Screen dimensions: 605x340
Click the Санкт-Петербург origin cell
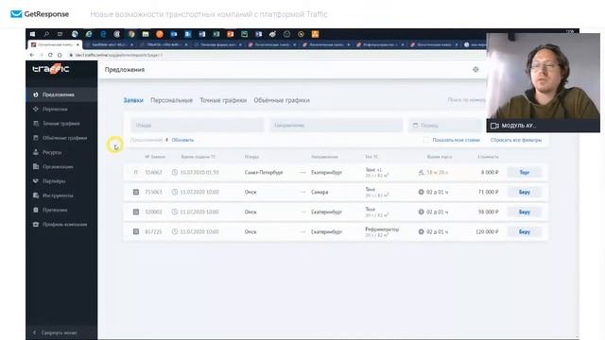click(x=264, y=172)
